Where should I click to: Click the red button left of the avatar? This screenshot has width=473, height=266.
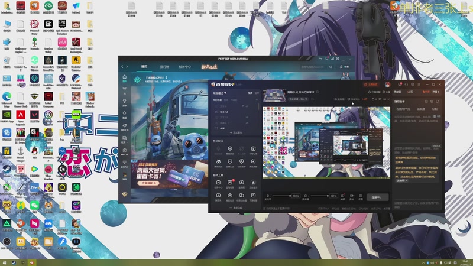(x=371, y=85)
